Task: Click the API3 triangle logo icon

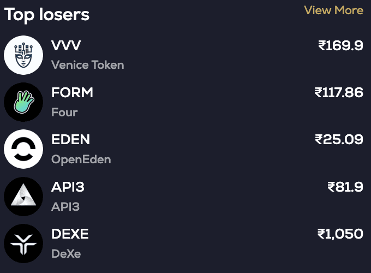Action: click(23, 197)
